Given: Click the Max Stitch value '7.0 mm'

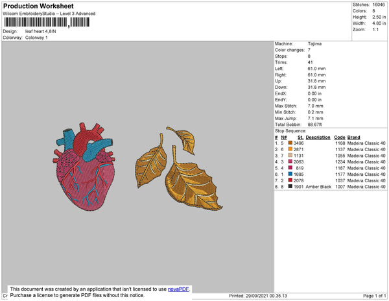Looking at the screenshot, I should coord(315,106).
